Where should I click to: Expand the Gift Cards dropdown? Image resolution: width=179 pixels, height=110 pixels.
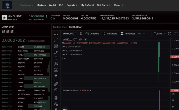tap(103, 5)
